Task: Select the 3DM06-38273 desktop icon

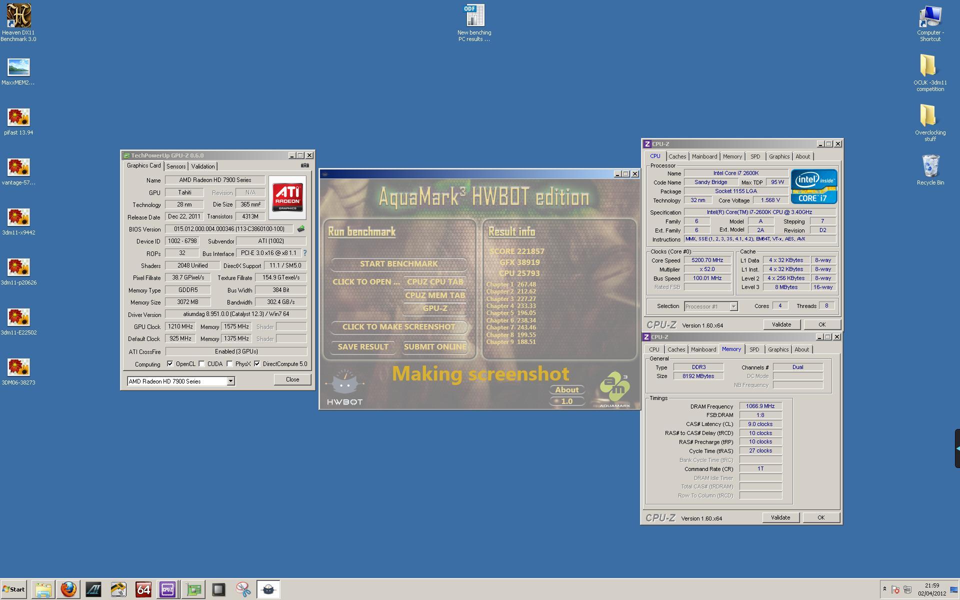Action: pos(18,371)
